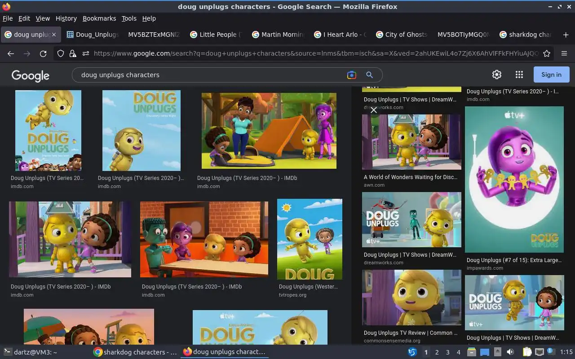Open the Edit menu

[x=24, y=18]
